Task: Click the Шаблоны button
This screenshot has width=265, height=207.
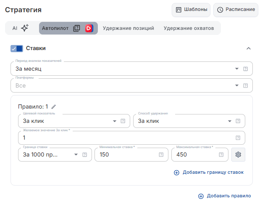Action: [191, 10]
